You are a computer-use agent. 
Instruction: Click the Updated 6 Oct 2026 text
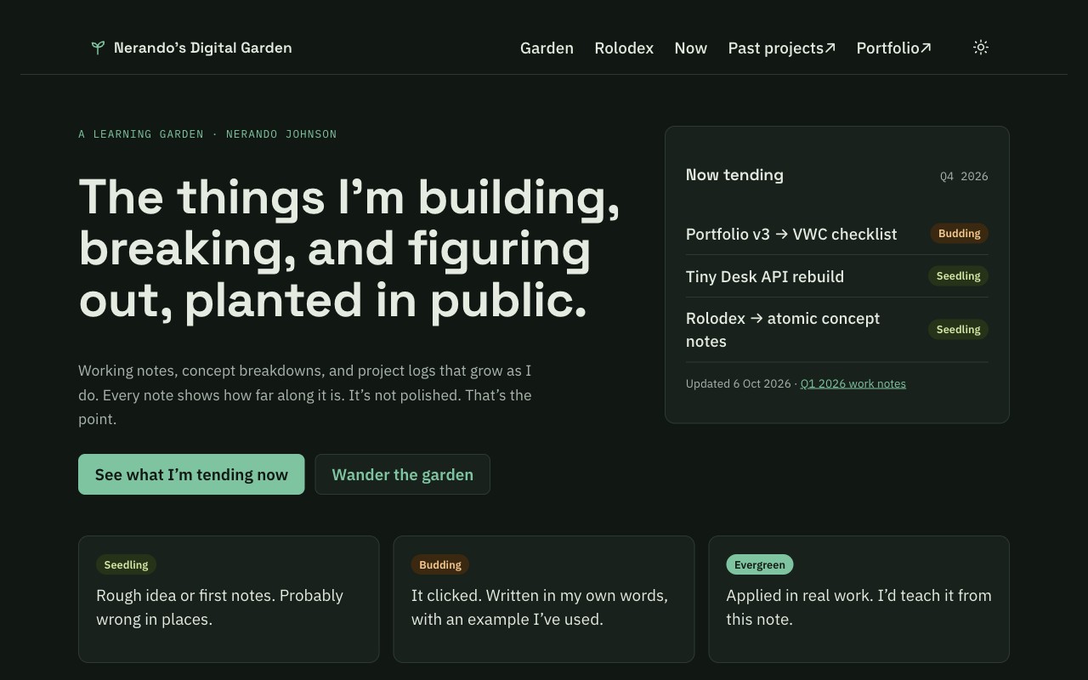739,383
